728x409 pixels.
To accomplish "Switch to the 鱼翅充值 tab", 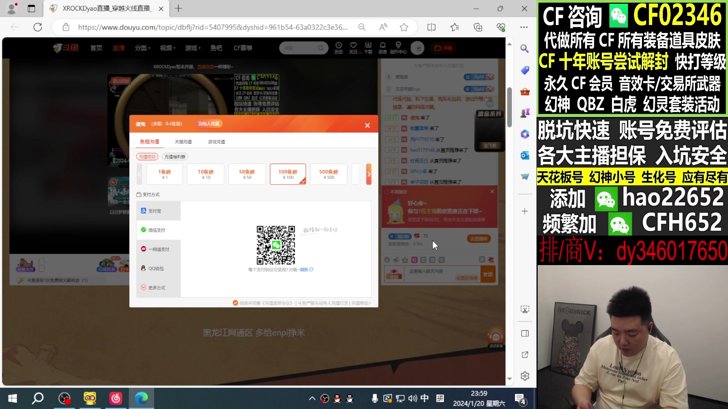I will [x=149, y=142].
